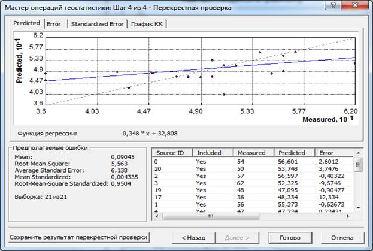Click the Функция регрессии label
373x251 pixels.
tap(47, 134)
